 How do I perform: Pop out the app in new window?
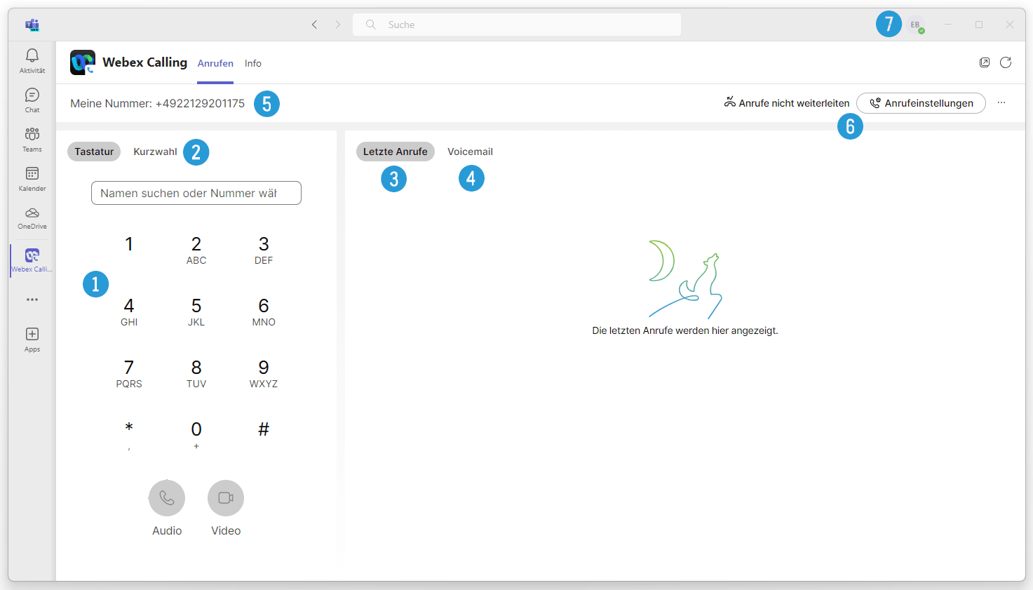tap(985, 62)
